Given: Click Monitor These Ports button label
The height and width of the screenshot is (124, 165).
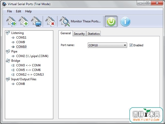Looking at the screenshot, I should (86, 21).
